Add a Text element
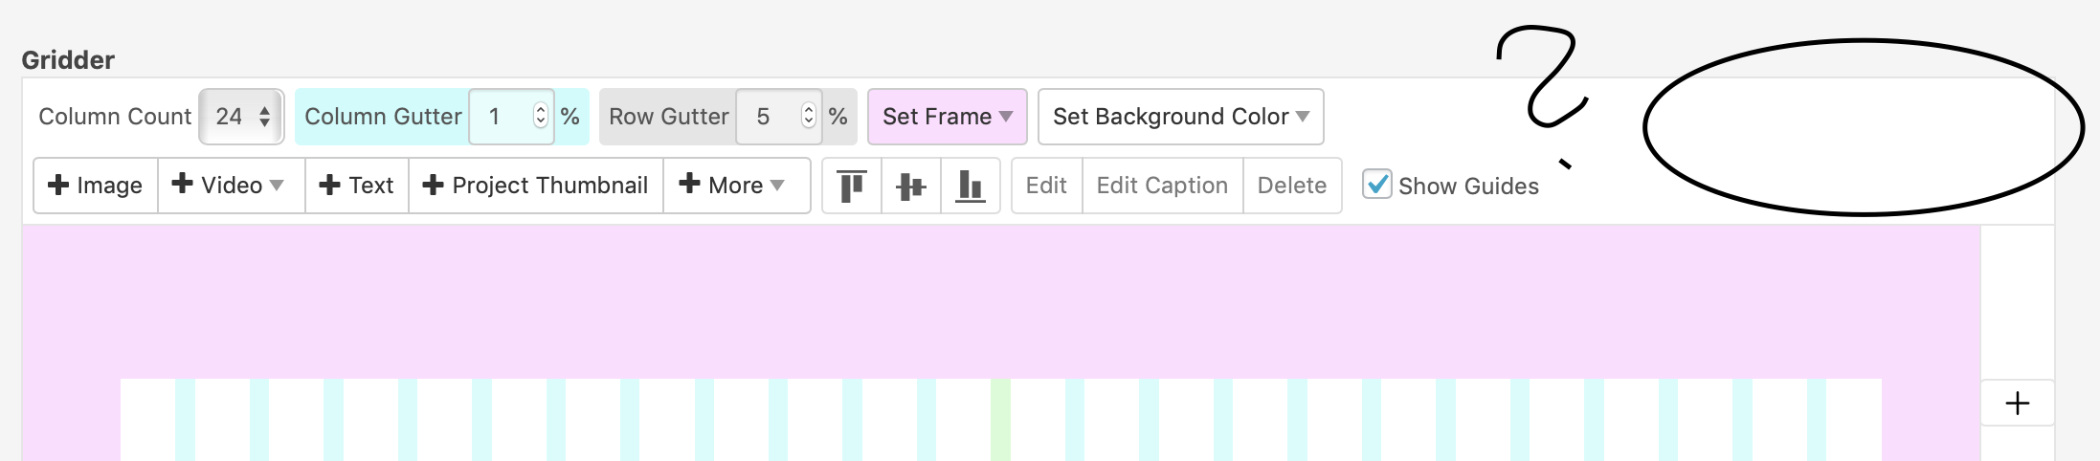Screen dimensions: 2100x461 tap(356, 186)
